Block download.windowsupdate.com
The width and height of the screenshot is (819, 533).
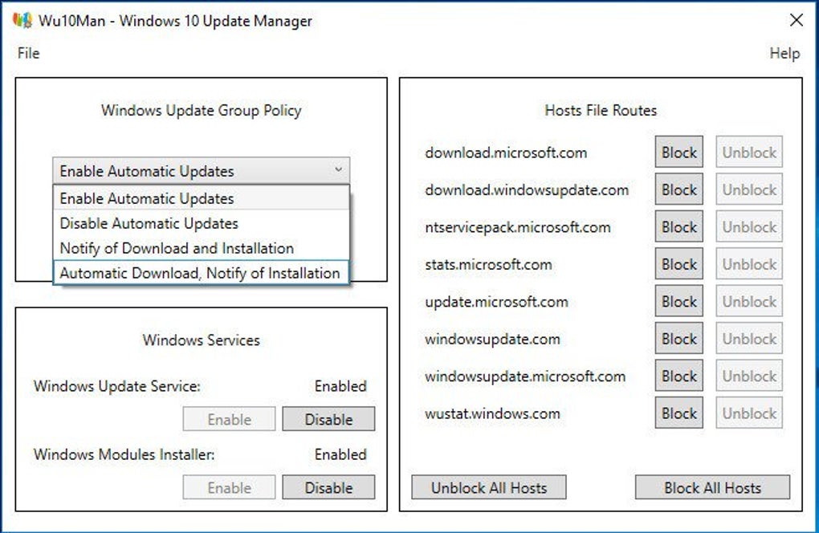click(679, 189)
